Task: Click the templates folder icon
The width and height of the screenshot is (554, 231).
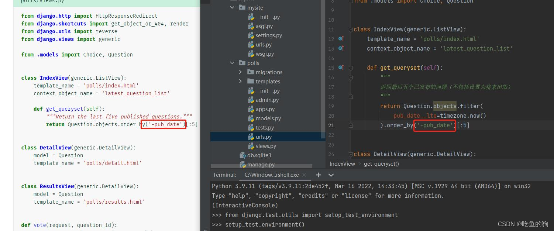Action: [251, 81]
